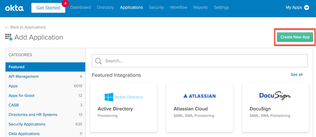Open the Settings menu

pyautogui.click(x=221, y=8)
